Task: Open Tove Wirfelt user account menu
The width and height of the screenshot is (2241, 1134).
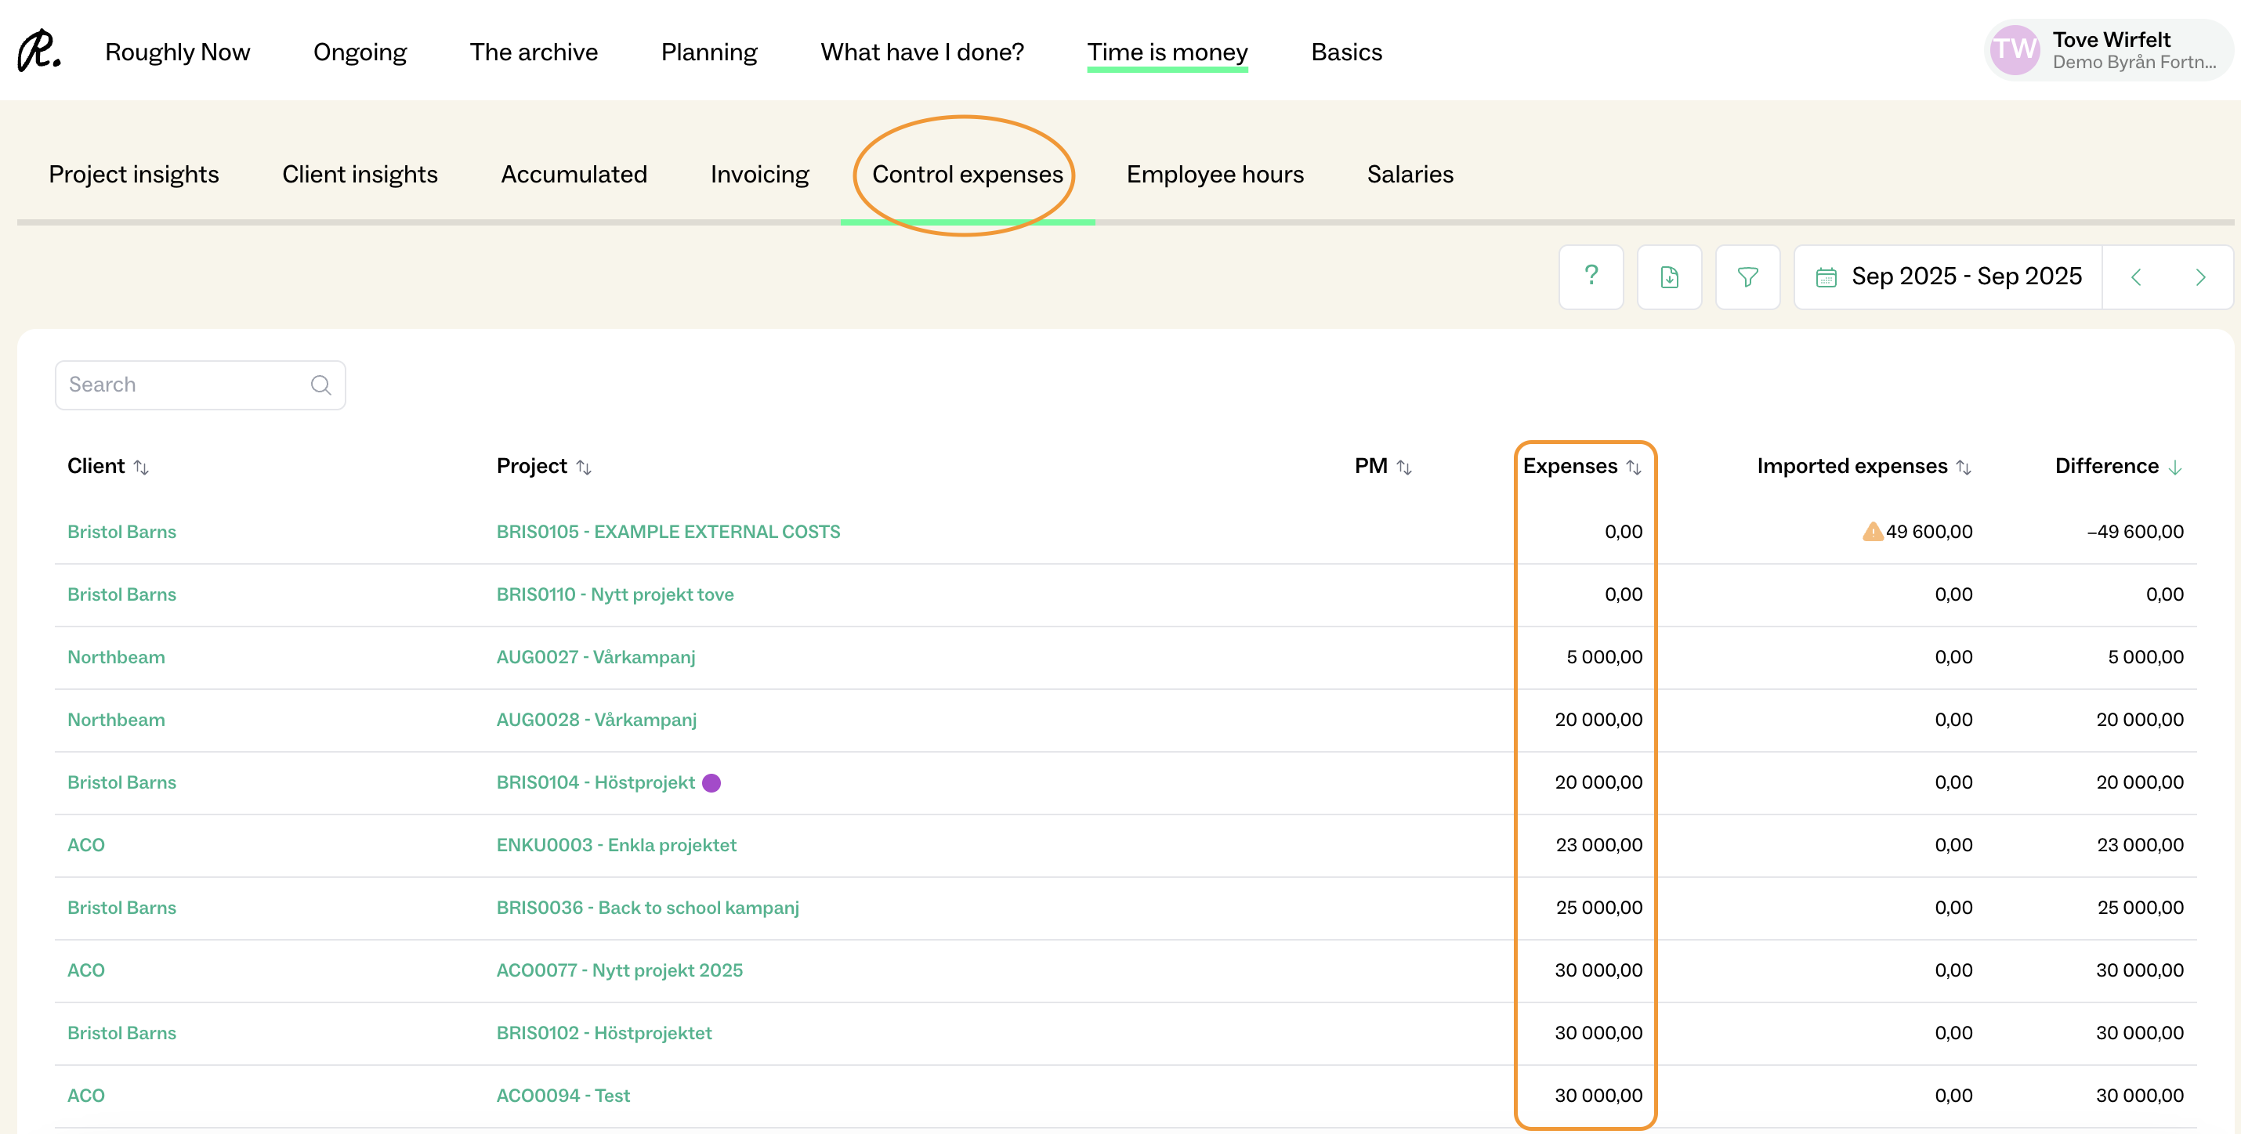Action: coord(2108,50)
